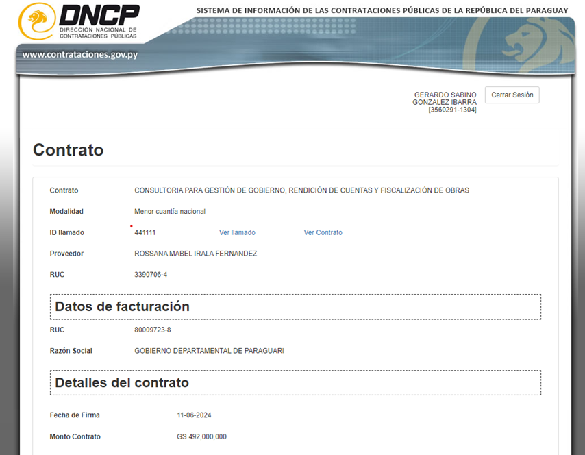Viewport: 585px width, 455px height.
Task: Click the provider RUC value 3390706-4
Action: [x=151, y=275]
